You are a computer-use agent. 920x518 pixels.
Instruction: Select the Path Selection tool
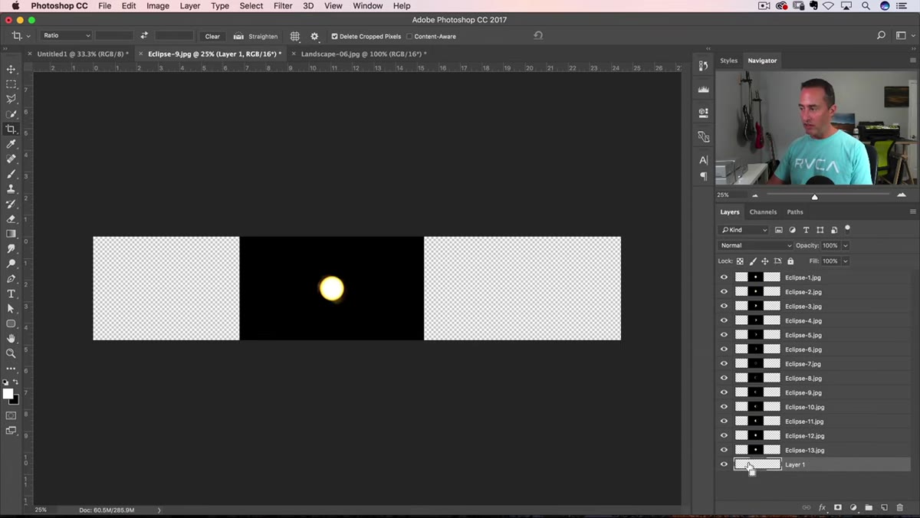click(11, 309)
